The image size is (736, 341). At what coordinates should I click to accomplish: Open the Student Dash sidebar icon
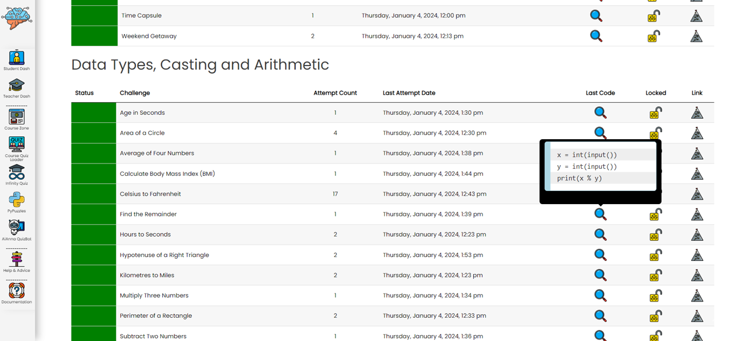[16, 58]
